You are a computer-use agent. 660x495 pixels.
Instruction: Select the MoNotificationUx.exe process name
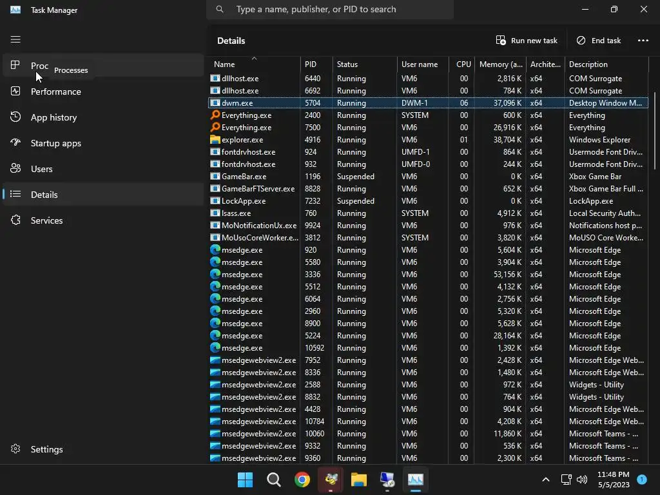click(259, 225)
